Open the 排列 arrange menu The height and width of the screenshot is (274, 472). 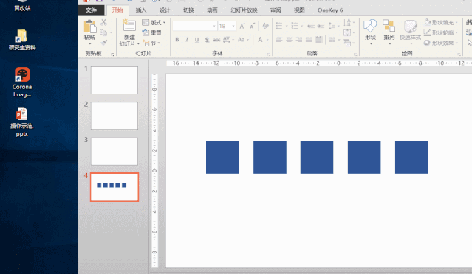pos(389,32)
